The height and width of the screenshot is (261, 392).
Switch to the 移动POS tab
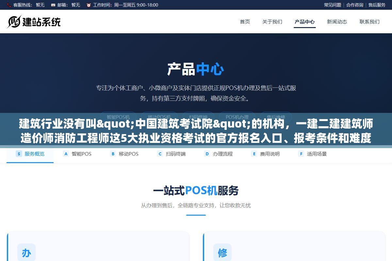[124, 154]
